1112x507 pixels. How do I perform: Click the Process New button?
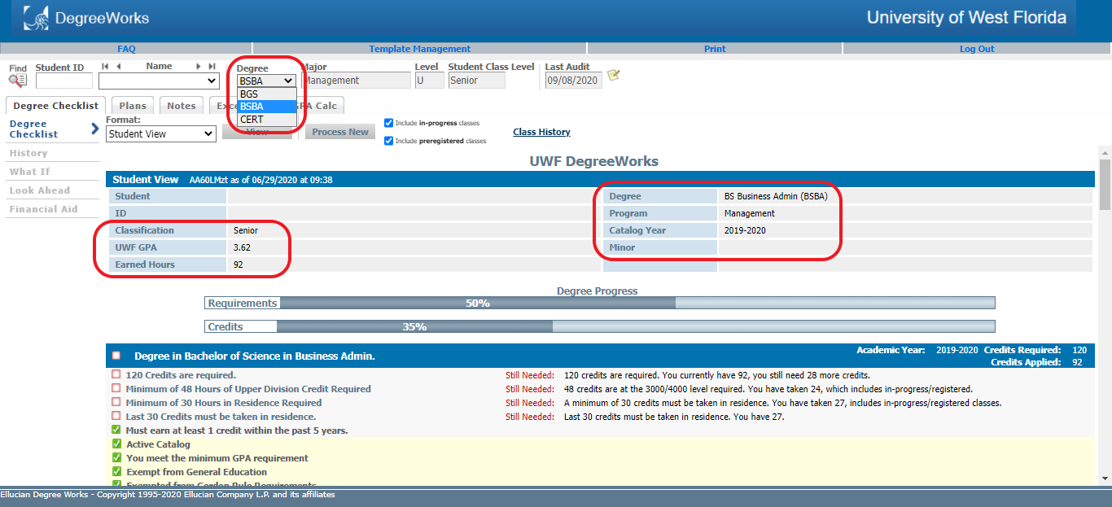(x=339, y=132)
